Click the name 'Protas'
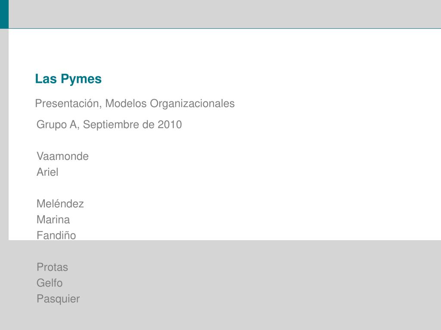The image size is (441, 330). click(52, 267)
